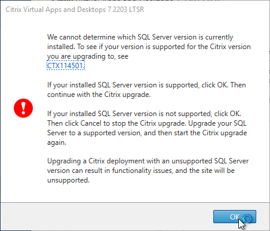Image resolution: width=270 pixels, height=231 pixels.
Task: Click '2203 LTSR' in the dialog title
Action: [x=128, y=10]
